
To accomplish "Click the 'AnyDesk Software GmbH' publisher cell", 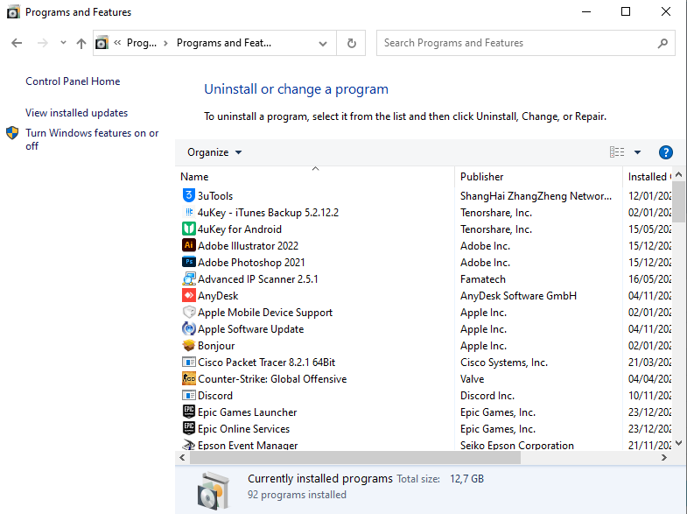I will click(x=518, y=296).
